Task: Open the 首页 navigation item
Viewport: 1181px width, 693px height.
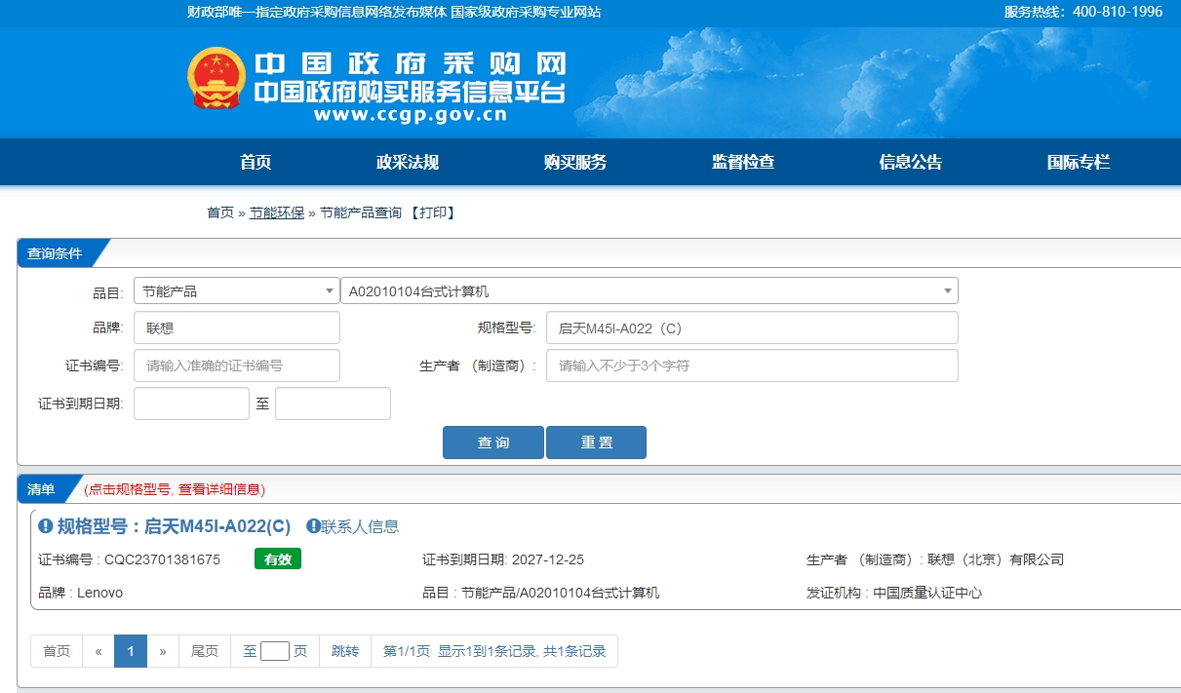Action: click(256, 163)
